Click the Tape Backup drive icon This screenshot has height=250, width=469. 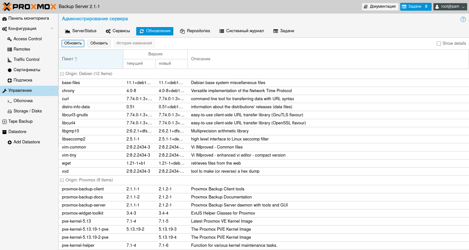coord(5,121)
